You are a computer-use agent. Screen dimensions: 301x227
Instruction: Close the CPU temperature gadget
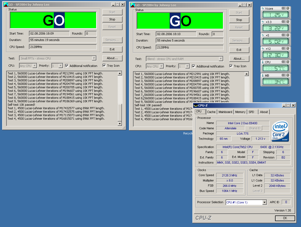pyautogui.click(x=288, y=62)
